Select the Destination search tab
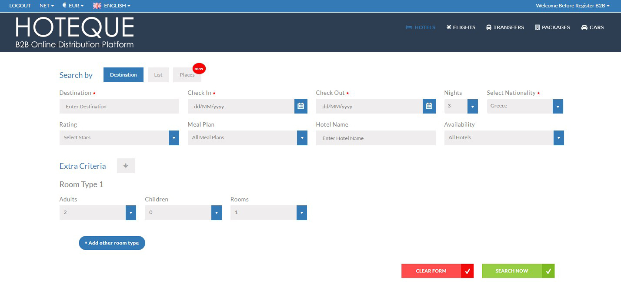 click(124, 75)
